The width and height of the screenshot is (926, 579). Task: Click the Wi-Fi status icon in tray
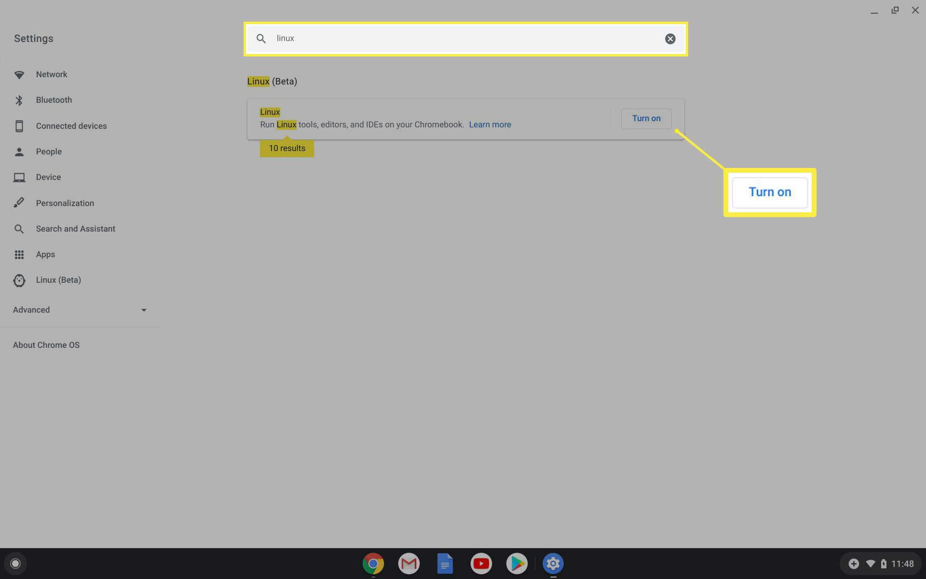[x=871, y=564]
